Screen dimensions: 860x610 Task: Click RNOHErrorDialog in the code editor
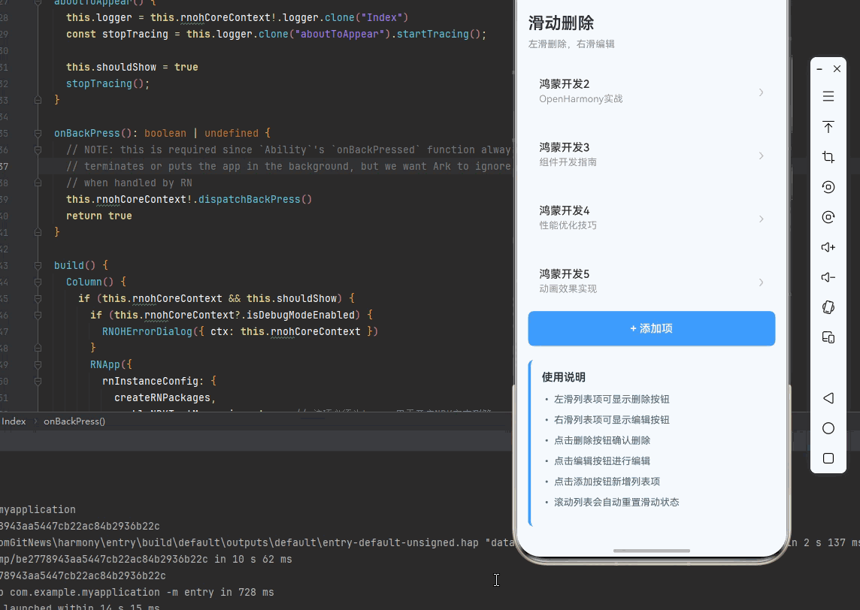pyautogui.click(x=147, y=331)
